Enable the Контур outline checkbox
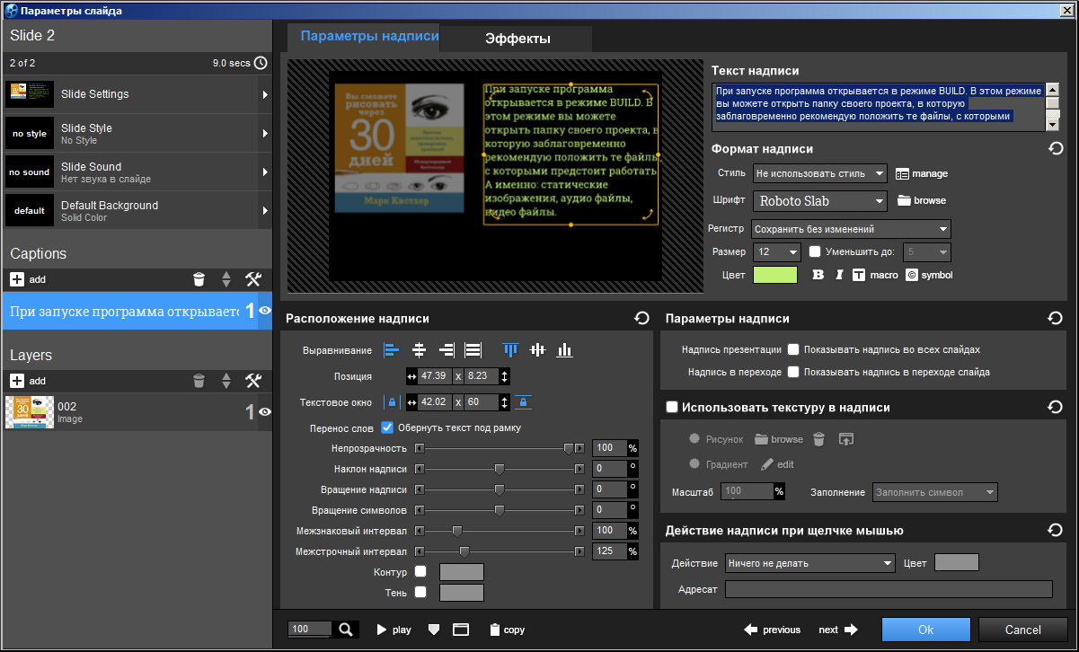The image size is (1079, 652). point(420,572)
